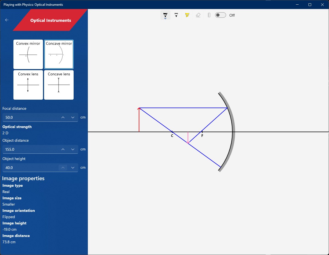
Task: Choose the Concave lens option
Action: pyautogui.click(x=59, y=85)
